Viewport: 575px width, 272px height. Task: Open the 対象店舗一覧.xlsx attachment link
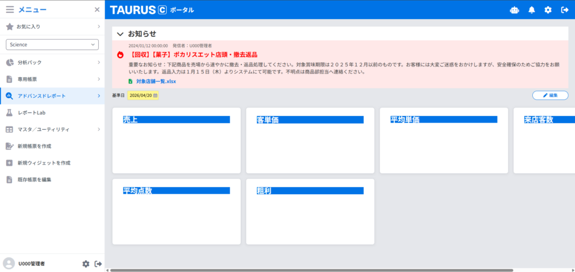coord(156,81)
